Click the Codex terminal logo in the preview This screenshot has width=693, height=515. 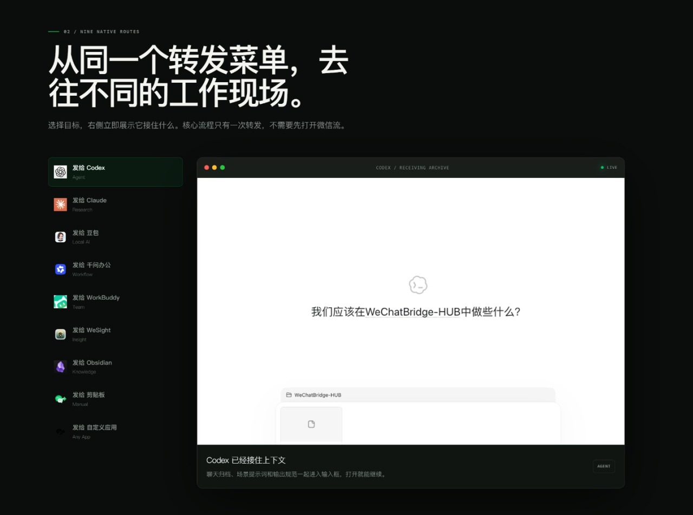click(418, 285)
